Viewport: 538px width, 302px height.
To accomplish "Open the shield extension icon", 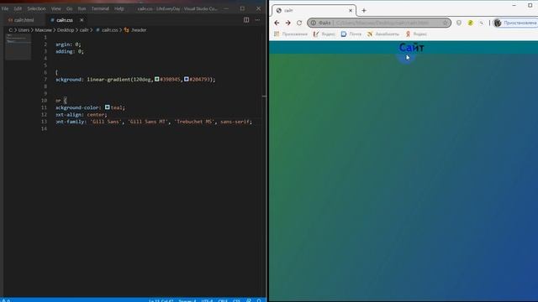I will point(459,23).
